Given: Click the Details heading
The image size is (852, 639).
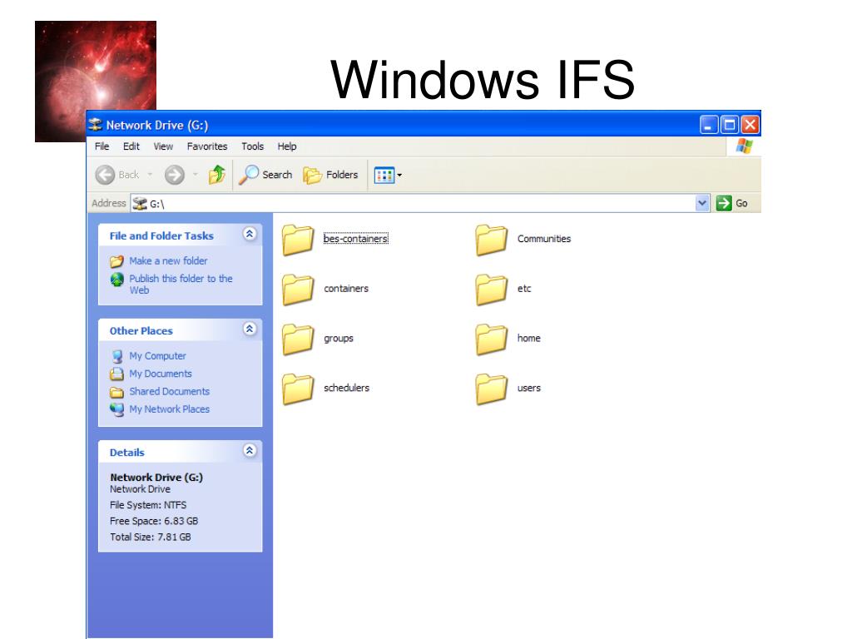Looking at the screenshot, I should 126,453.
